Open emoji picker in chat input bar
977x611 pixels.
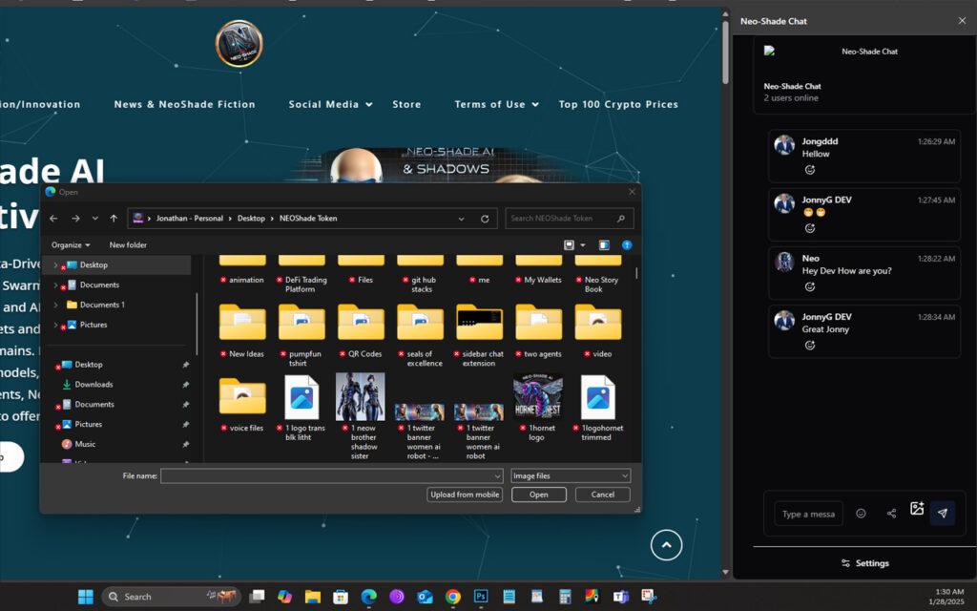click(861, 513)
